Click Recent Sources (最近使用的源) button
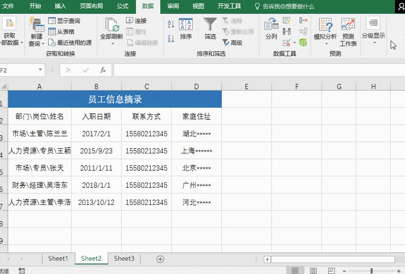The width and height of the screenshot is (405, 274). click(70, 42)
